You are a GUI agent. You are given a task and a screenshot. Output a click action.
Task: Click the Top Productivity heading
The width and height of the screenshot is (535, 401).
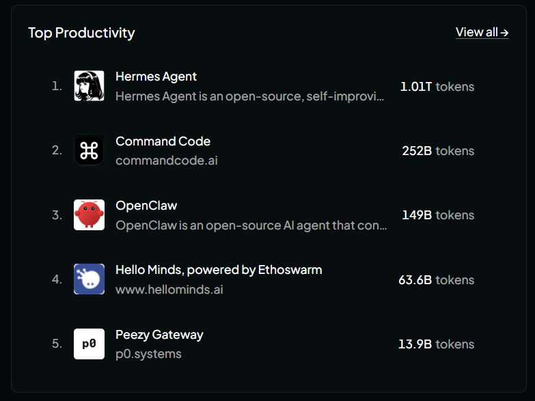[81, 33]
